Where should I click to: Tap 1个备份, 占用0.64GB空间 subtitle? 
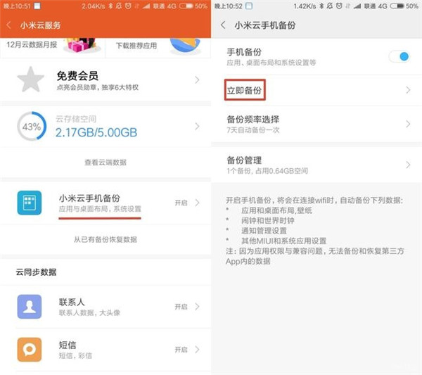(x=267, y=171)
